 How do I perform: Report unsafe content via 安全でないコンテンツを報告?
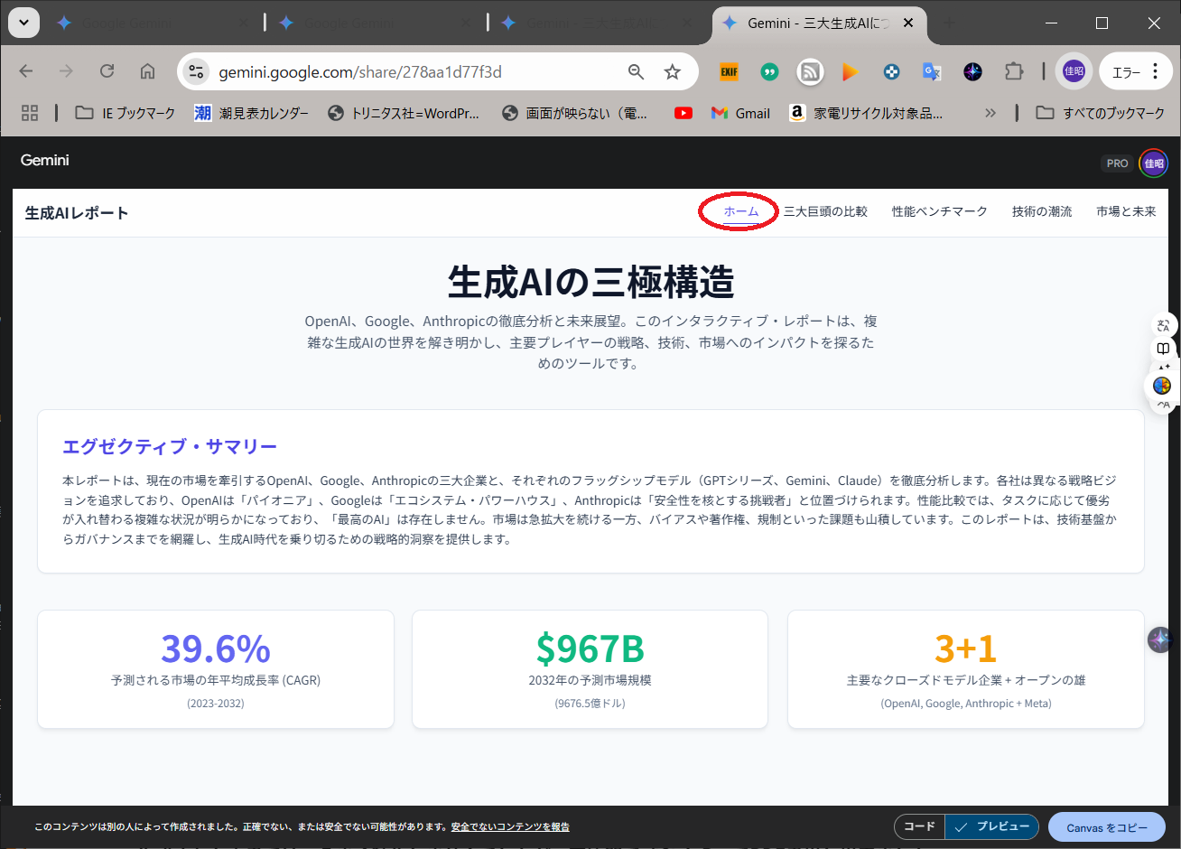pyautogui.click(x=510, y=826)
